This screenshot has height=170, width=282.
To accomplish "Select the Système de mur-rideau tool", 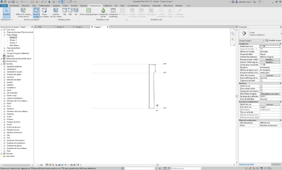I will point(56,12).
